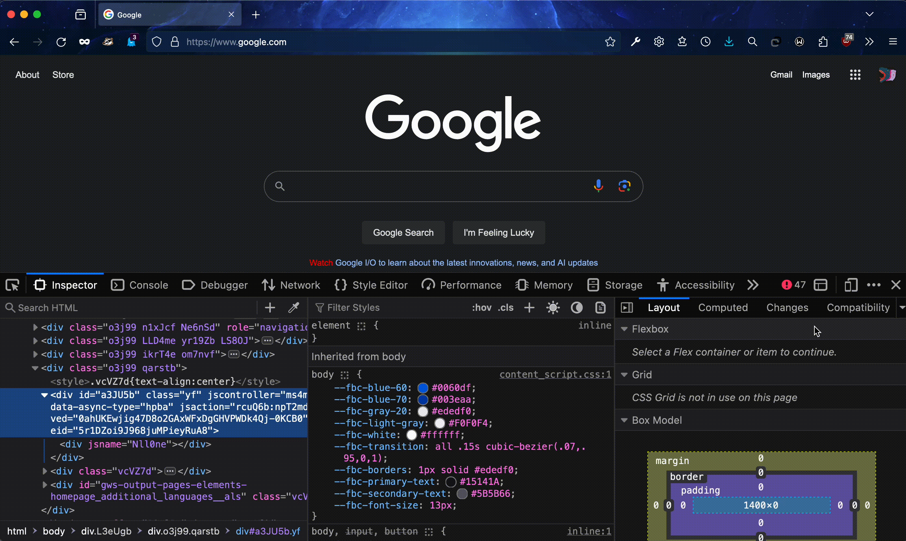Screen dimensions: 906x541
Task: Open Firefox downloads panel
Action: point(729,42)
